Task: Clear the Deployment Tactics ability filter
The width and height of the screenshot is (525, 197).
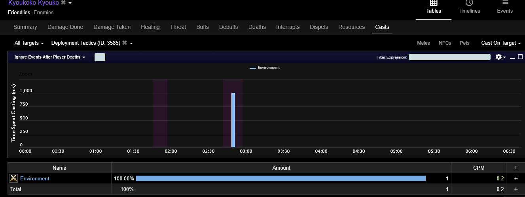Action: pos(125,43)
